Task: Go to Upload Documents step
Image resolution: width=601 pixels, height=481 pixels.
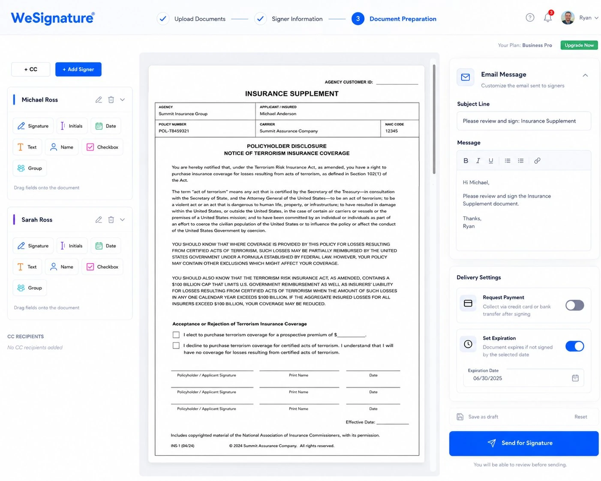Action: (191, 19)
